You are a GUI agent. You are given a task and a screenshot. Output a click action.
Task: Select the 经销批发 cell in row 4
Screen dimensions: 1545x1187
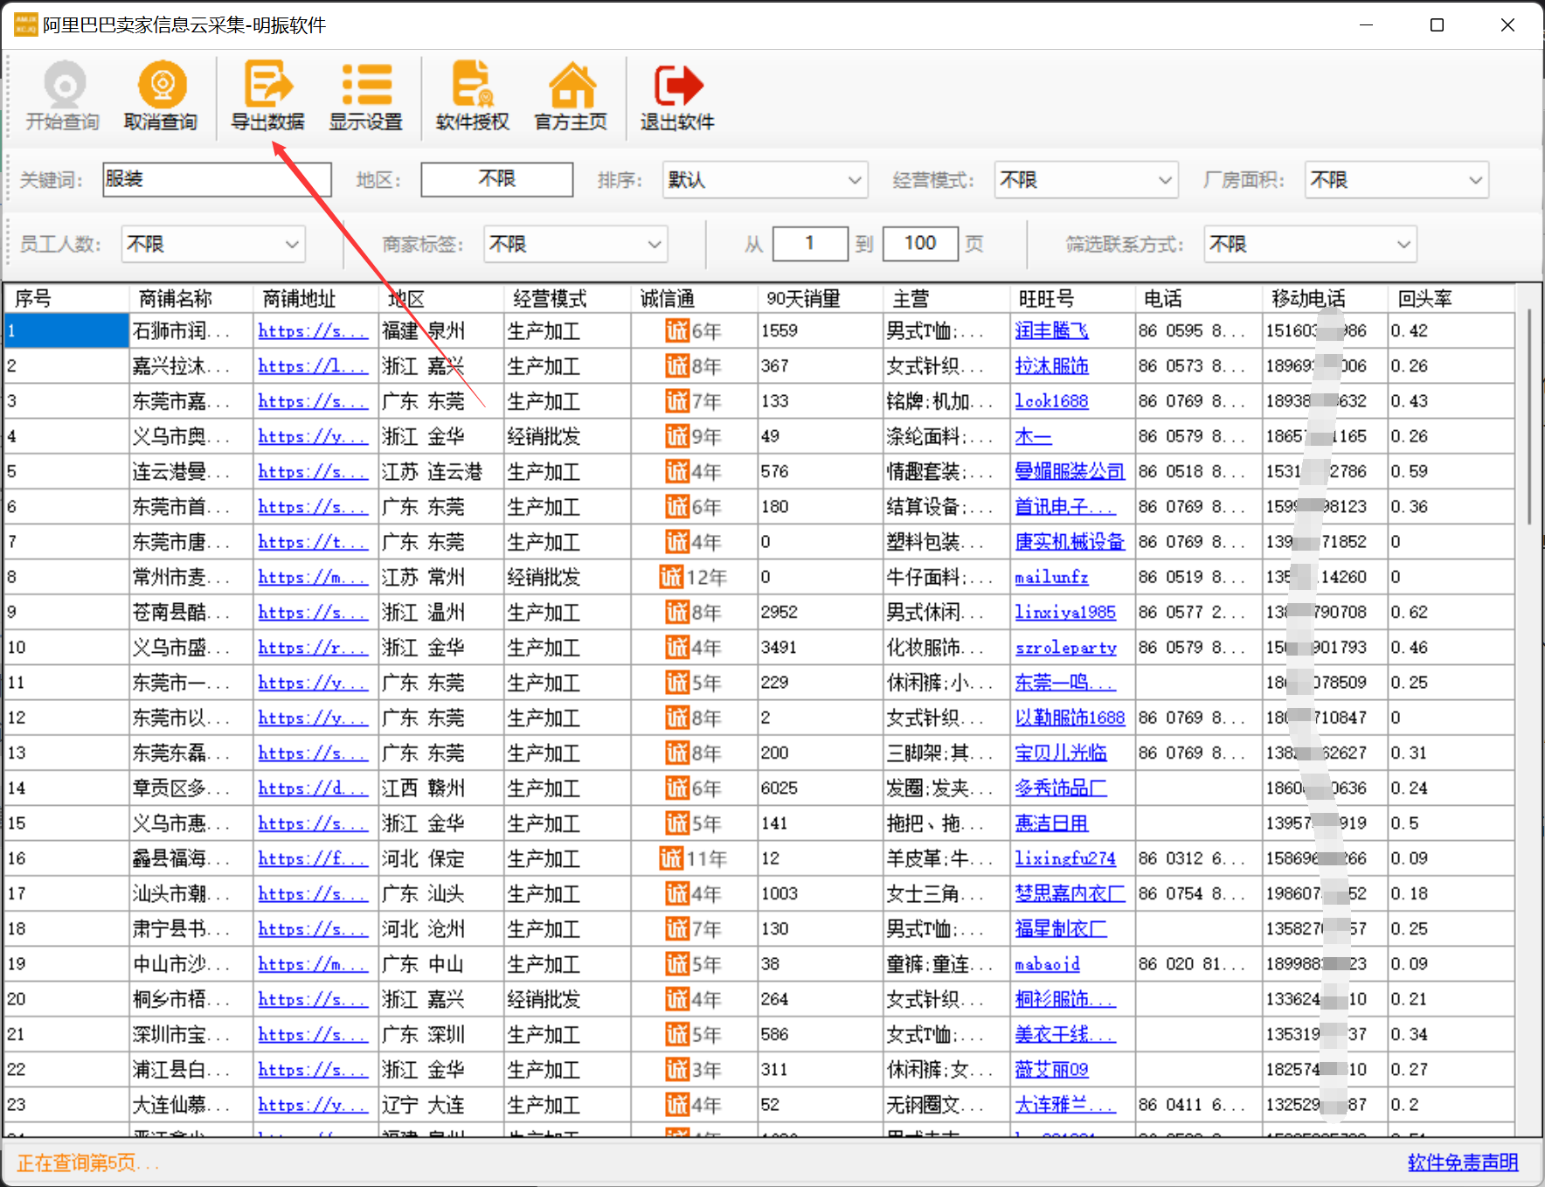(568, 436)
